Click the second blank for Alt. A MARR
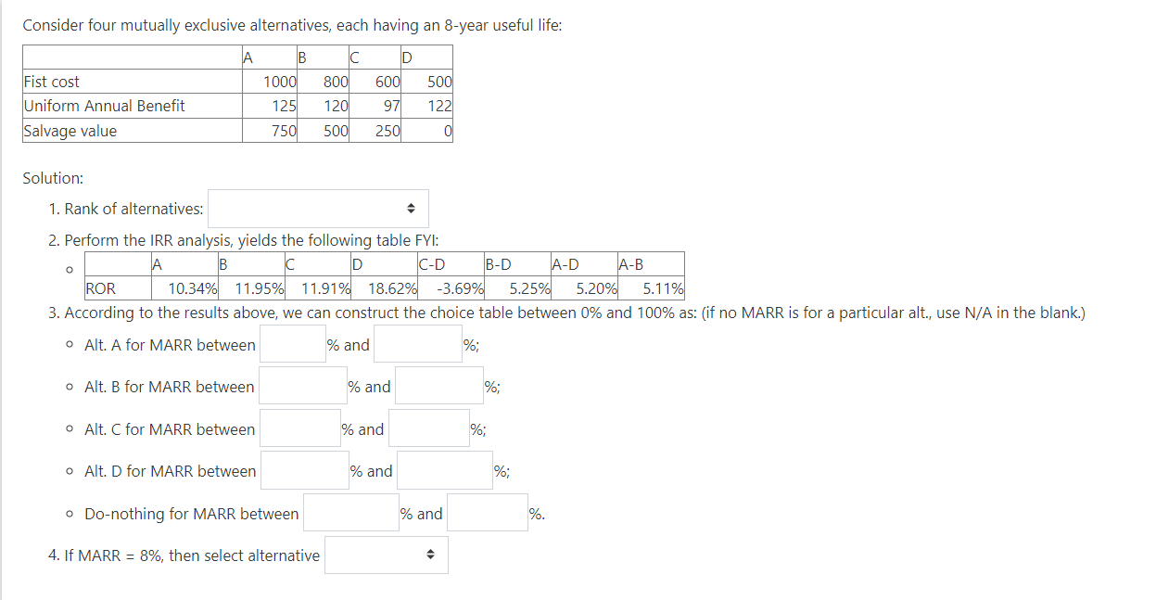 tap(416, 343)
